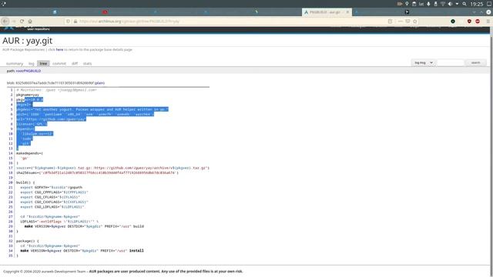Click the shield tracking-protection icon in address bar
This screenshot has height=277, width=493.
point(68,21)
